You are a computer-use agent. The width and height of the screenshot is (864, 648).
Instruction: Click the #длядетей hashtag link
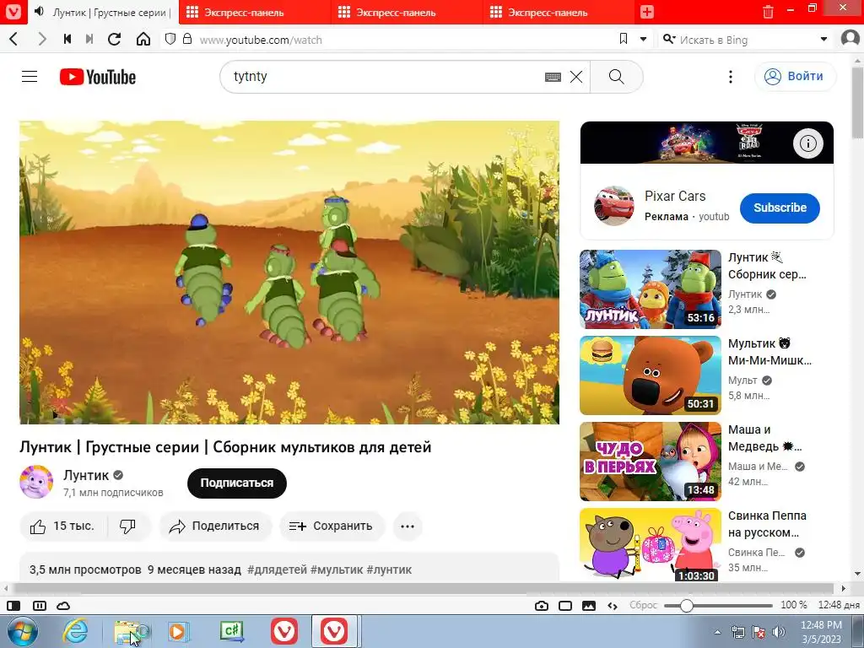pyautogui.click(x=277, y=570)
